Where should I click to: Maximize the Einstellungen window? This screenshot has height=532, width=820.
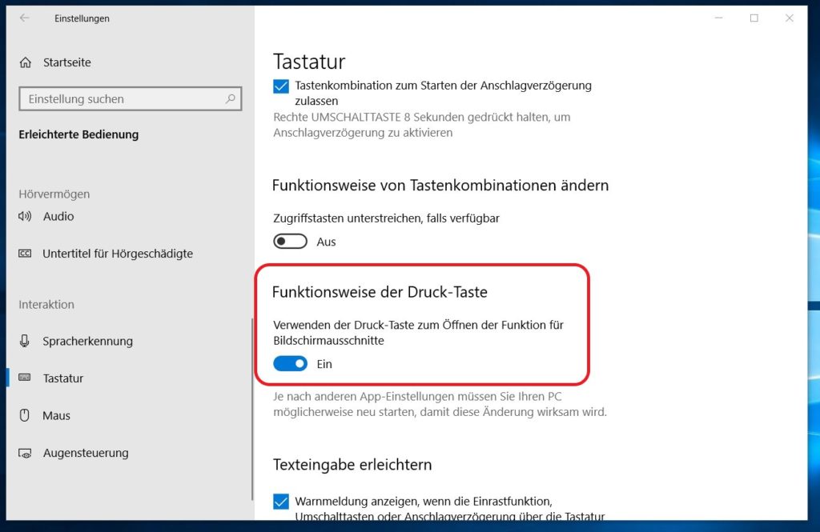[754, 18]
